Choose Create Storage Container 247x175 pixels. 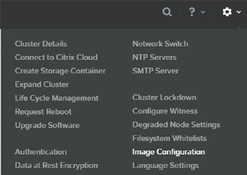coord(60,71)
